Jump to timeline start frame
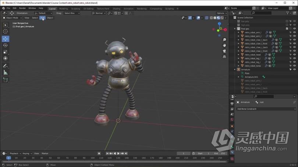Image resolution: width=298 pixels, height=167 pixels. click(x=107, y=153)
